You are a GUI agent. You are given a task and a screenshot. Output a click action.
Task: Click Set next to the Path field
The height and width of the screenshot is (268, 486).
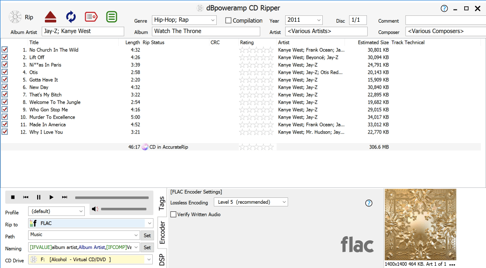(147, 235)
